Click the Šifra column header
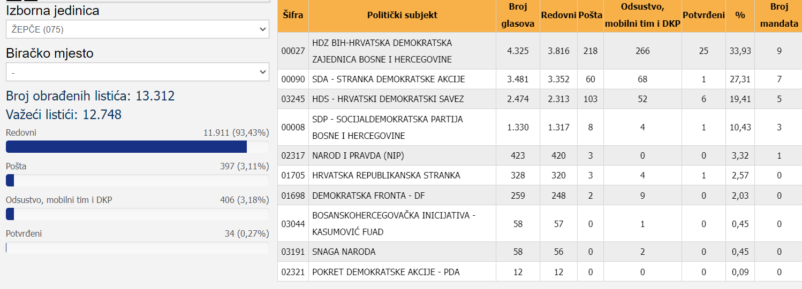802x289 pixels. (293, 15)
